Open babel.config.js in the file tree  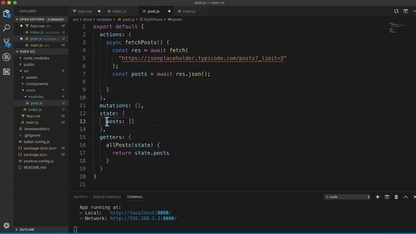tap(36, 142)
